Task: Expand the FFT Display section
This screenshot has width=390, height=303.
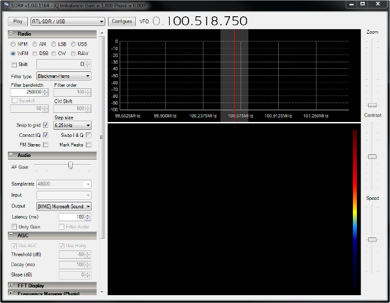Action: click(x=11, y=285)
